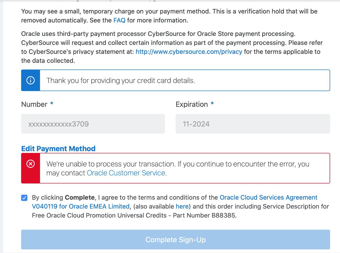Click the red error X icon

point(31,164)
